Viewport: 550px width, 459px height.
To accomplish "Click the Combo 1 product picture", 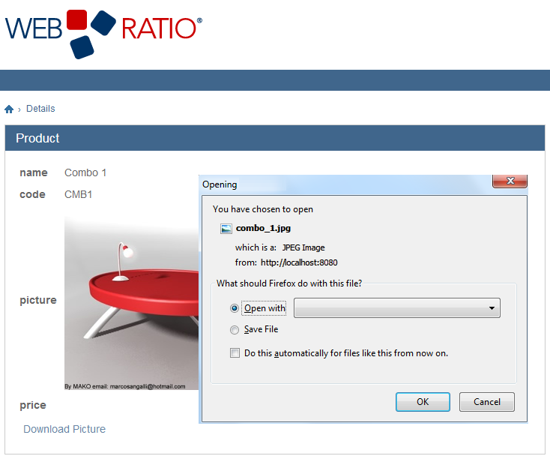I will 132,303.
